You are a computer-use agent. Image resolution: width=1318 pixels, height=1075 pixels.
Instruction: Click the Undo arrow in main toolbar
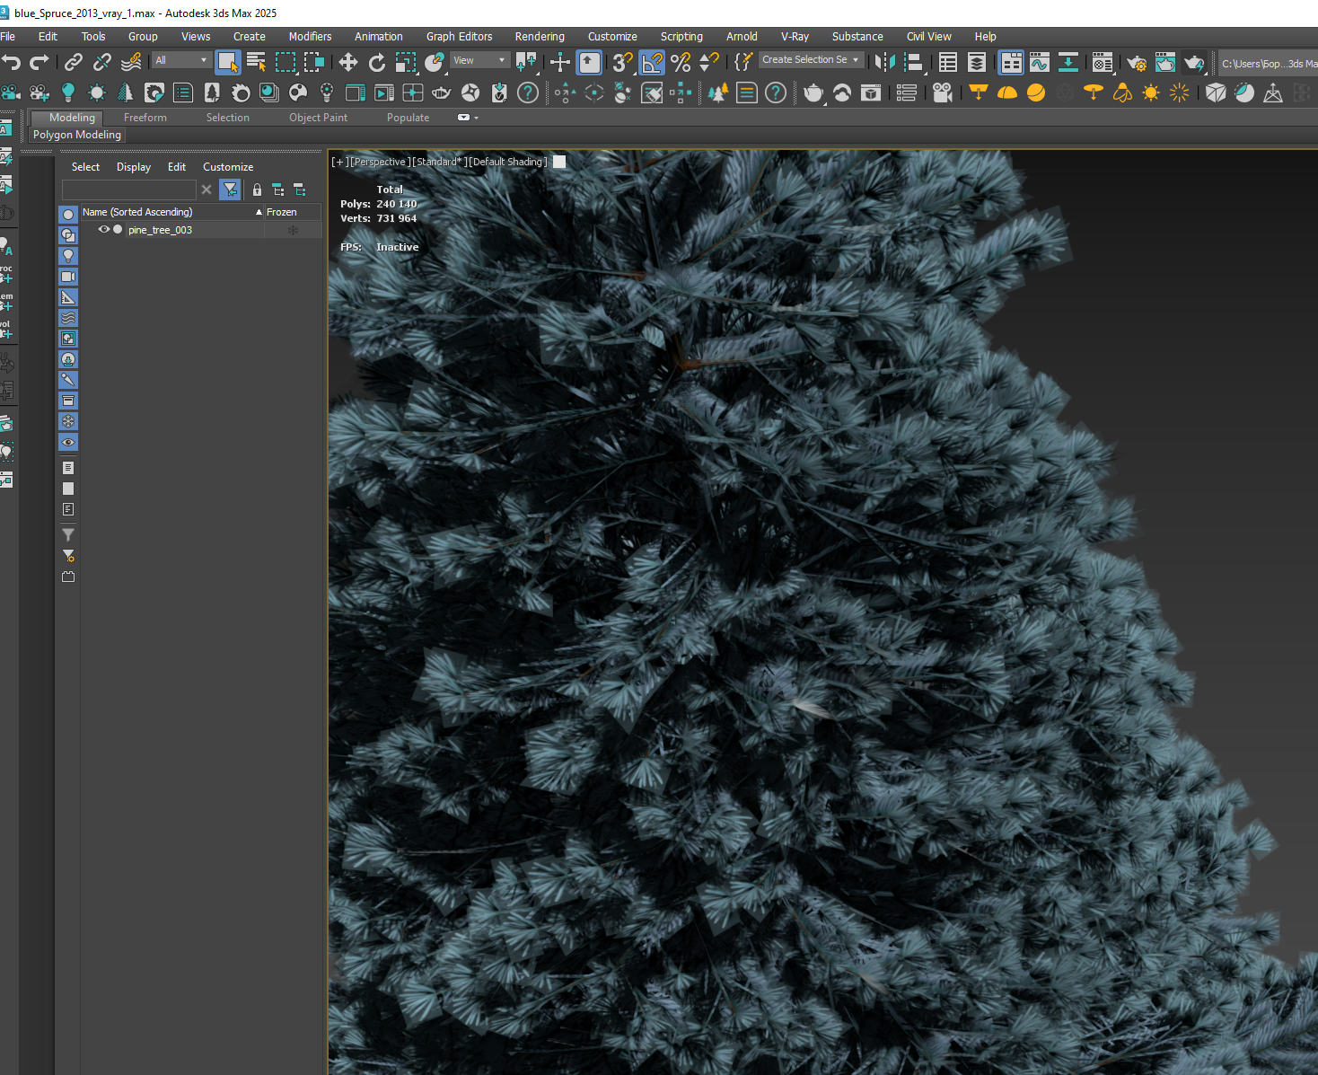(11, 62)
